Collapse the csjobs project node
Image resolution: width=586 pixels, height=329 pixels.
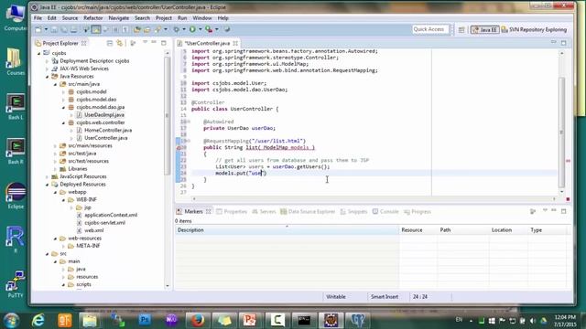tap(38, 53)
